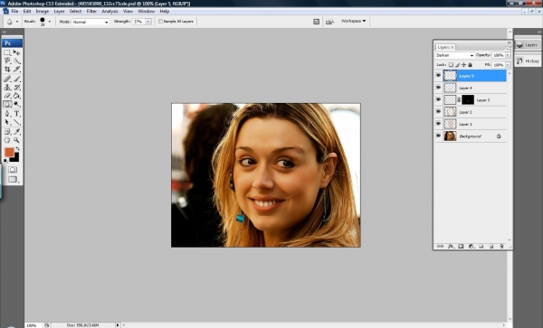Swap foreground and background colors
This screenshot has height=328, width=543.
click(x=18, y=148)
